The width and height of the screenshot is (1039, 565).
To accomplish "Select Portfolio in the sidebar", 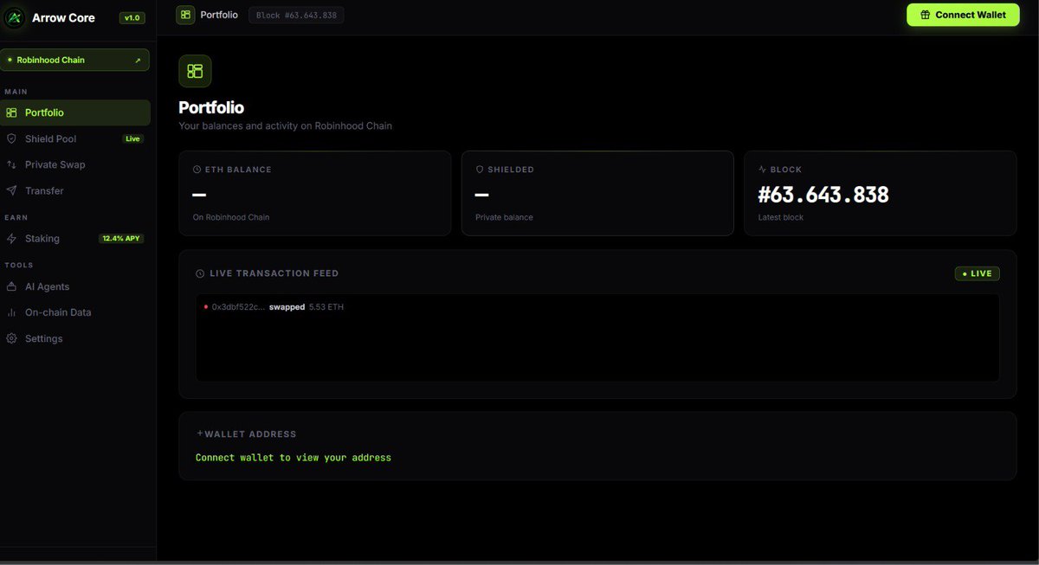I will pyautogui.click(x=74, y=112).
